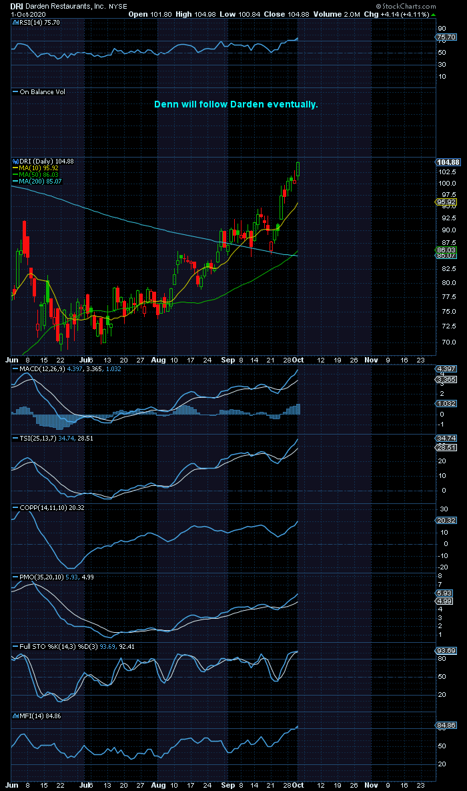Click the 4.397 MACD value tag
The image size is (467, 791).
coord(446,369)
